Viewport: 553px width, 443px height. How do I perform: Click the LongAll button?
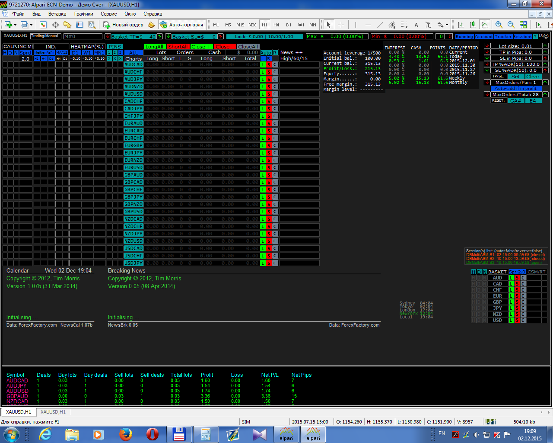tap(155, 46)
